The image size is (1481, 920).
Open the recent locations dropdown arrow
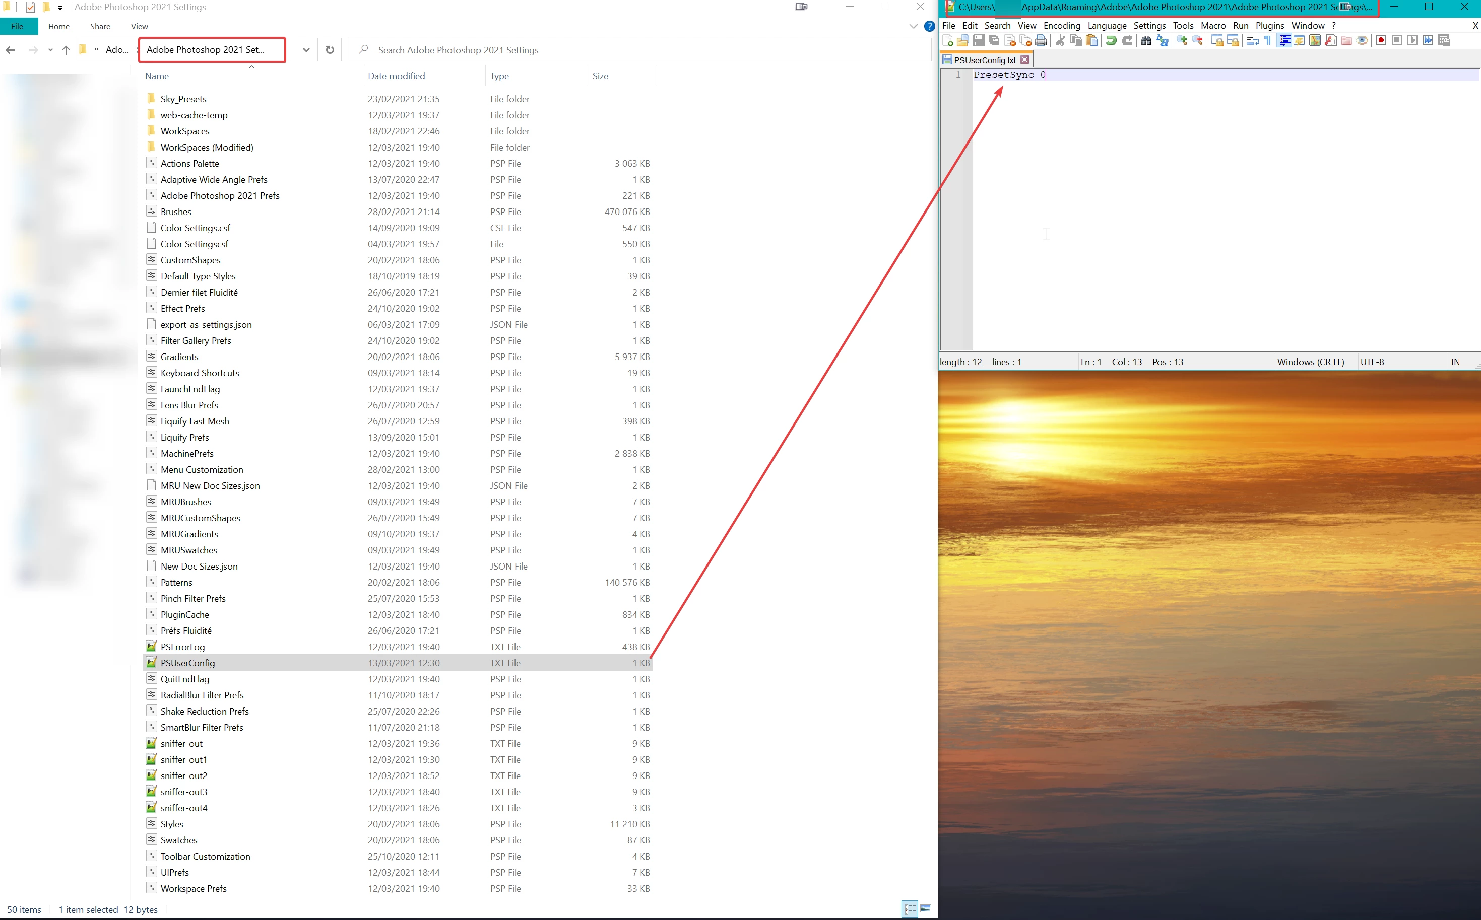[x=50, y=50]
